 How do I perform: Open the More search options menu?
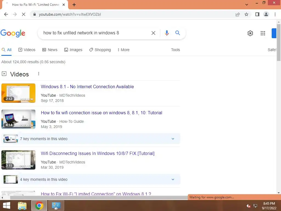point(123,50)
